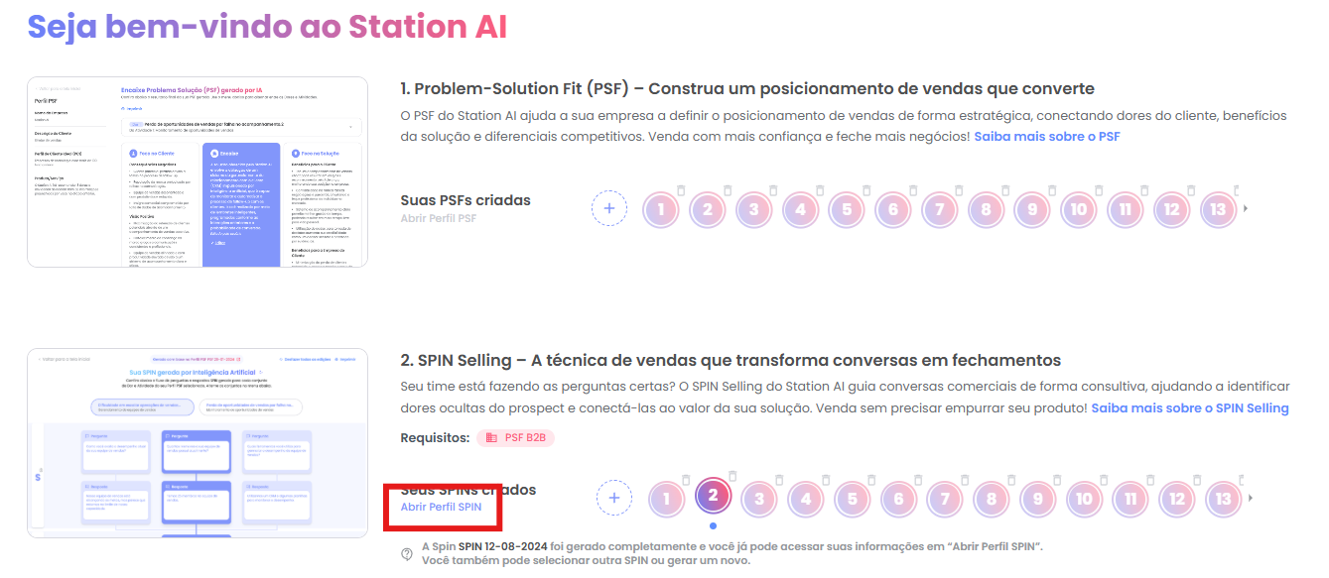This screenshot has width=1329, height=578.
Task: Create a new SPIN with the plus circle
Action: coord(614,498)
